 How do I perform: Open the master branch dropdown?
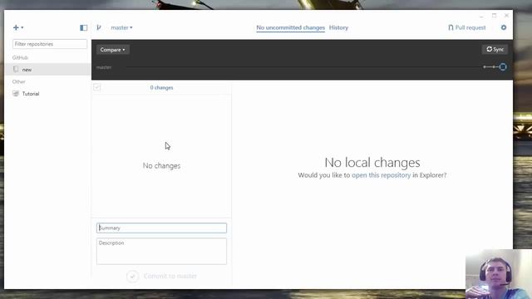(x=121, y=27)
